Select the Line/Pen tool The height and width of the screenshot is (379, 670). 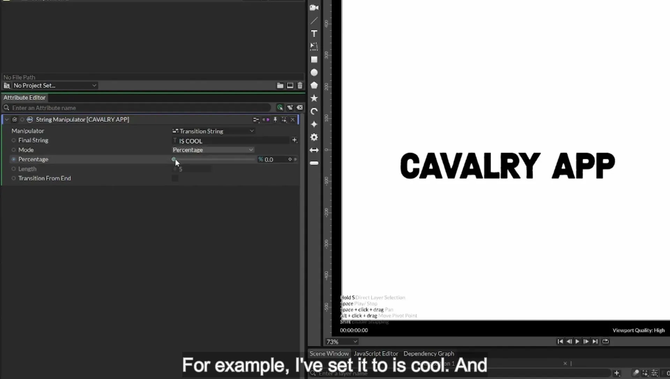[314, 21]
